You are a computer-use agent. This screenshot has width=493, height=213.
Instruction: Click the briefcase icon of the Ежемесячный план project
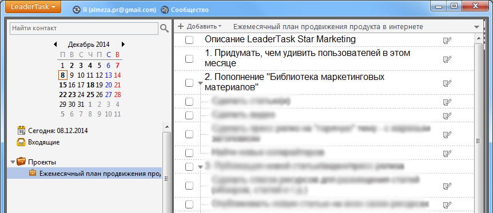(x=33, y=173)
